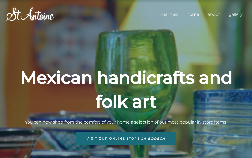Click 'in-store items' in the subtitle
Viewport: 252px width, 158px height.
212,122
